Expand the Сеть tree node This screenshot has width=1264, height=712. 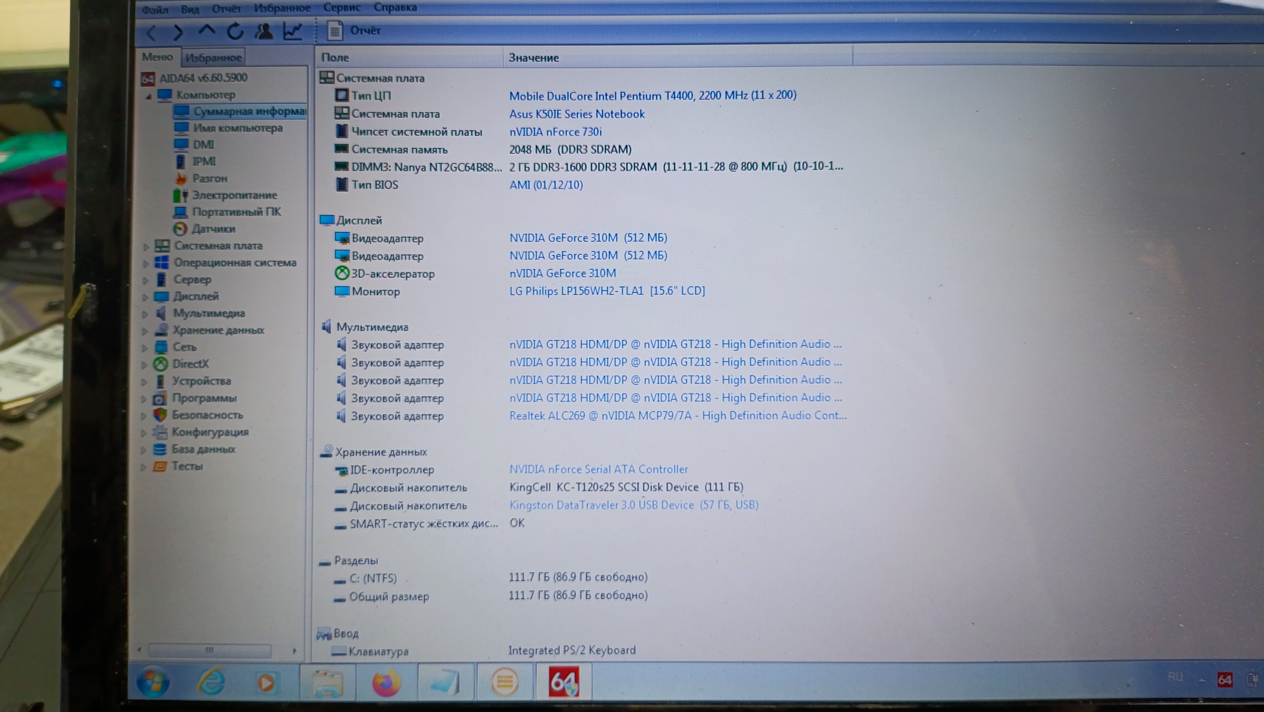[x=145, y=348]
